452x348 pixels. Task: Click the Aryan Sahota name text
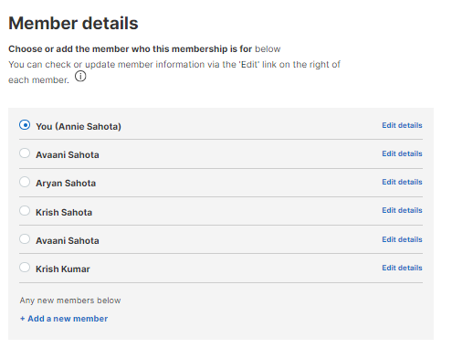[x=66, y=184]
